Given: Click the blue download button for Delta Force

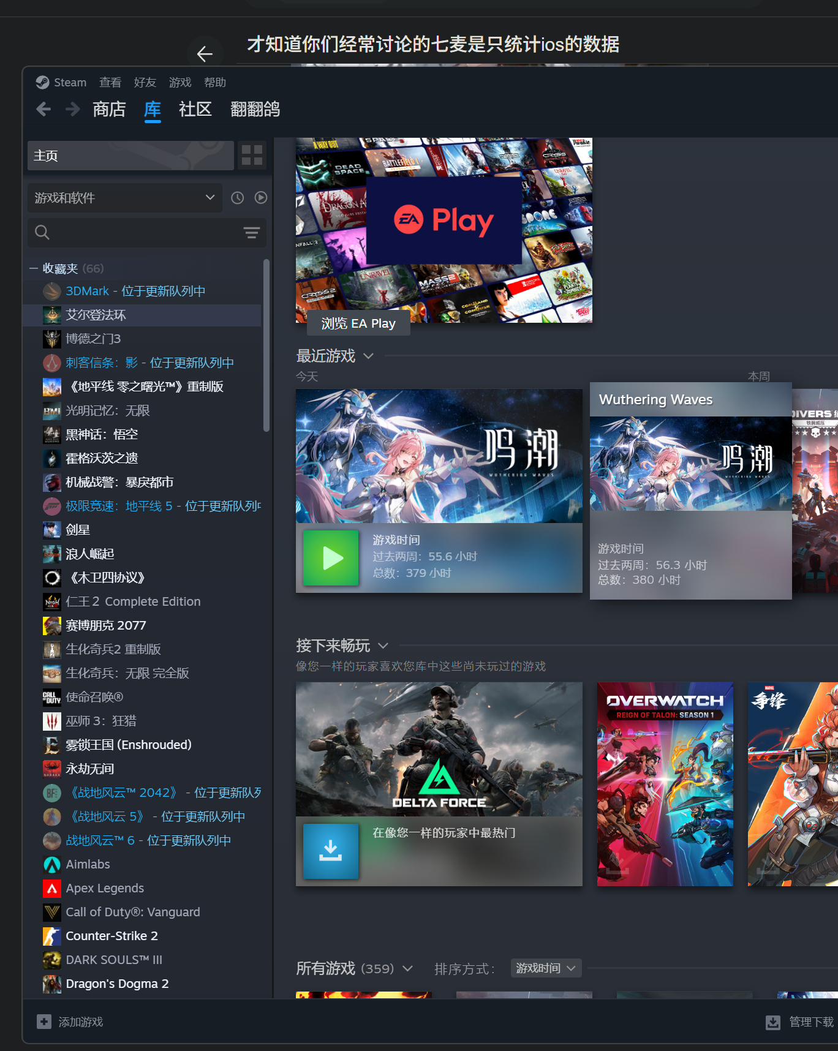Looking at the screenshot, I should point(331,851).
